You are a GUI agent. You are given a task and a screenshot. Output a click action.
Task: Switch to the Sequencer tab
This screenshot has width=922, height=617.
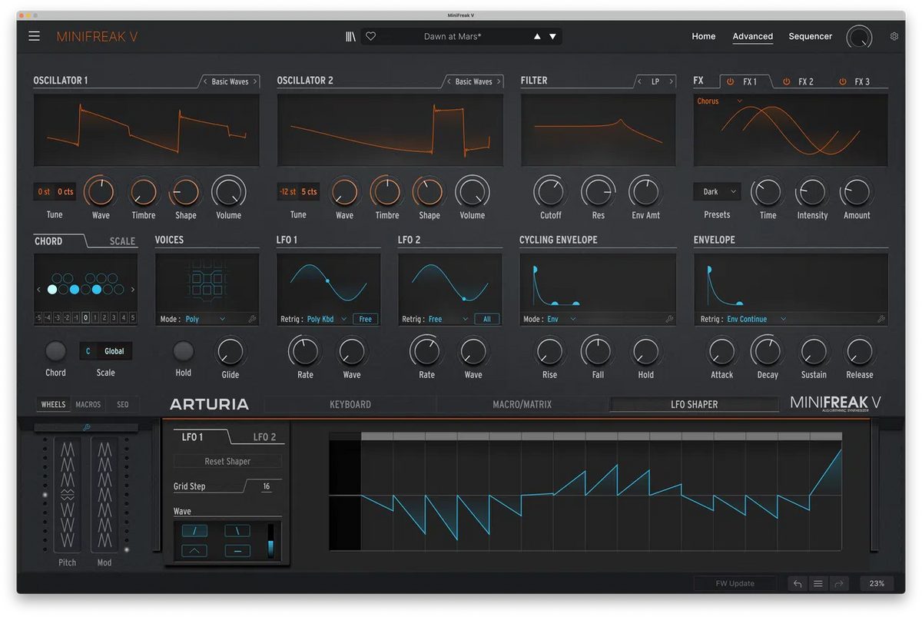pos(810,36)
